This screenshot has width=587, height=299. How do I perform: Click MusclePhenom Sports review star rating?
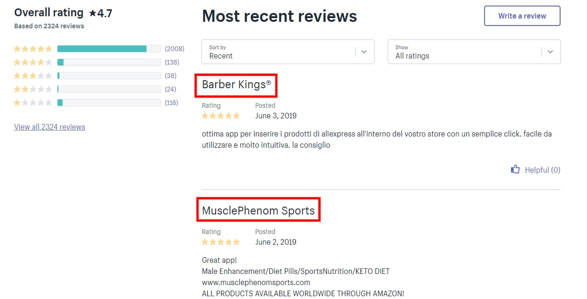(x=221, y=242)
